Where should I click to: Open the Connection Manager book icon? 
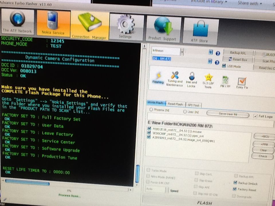pos(90,26)
